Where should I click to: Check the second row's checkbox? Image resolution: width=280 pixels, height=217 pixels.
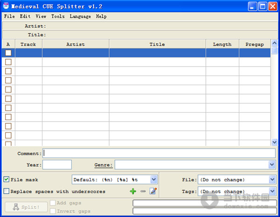[x=8, y=62]
